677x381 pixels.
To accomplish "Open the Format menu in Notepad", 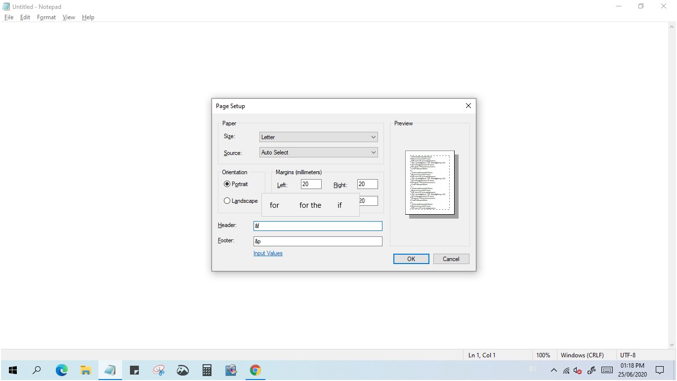I will coord(46,17).
